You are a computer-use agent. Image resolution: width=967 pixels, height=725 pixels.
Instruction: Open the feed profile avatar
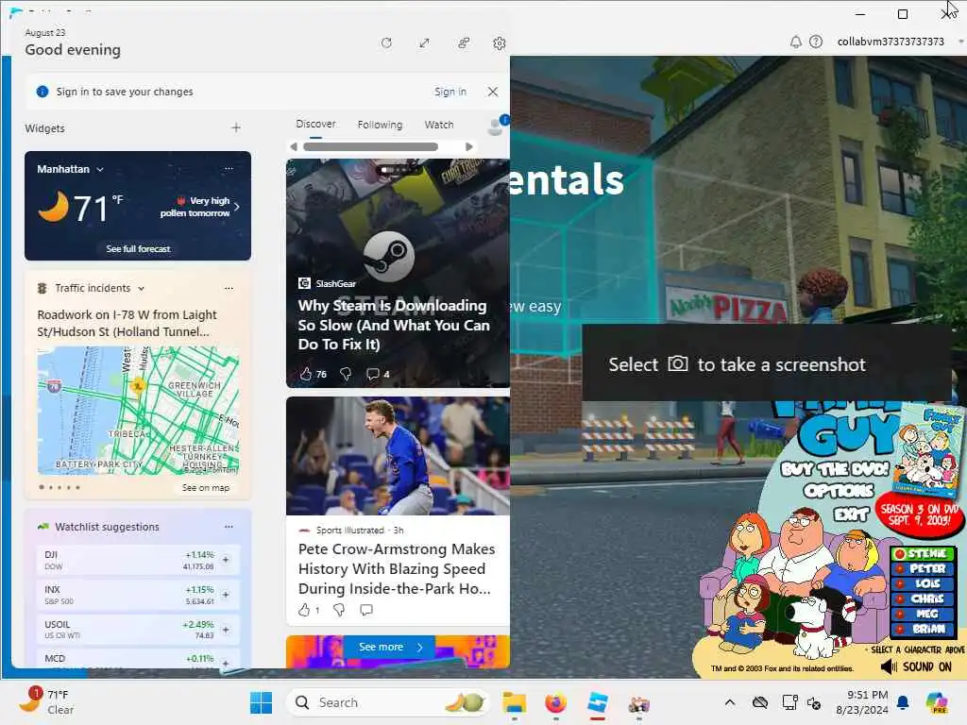pos(495,126)
